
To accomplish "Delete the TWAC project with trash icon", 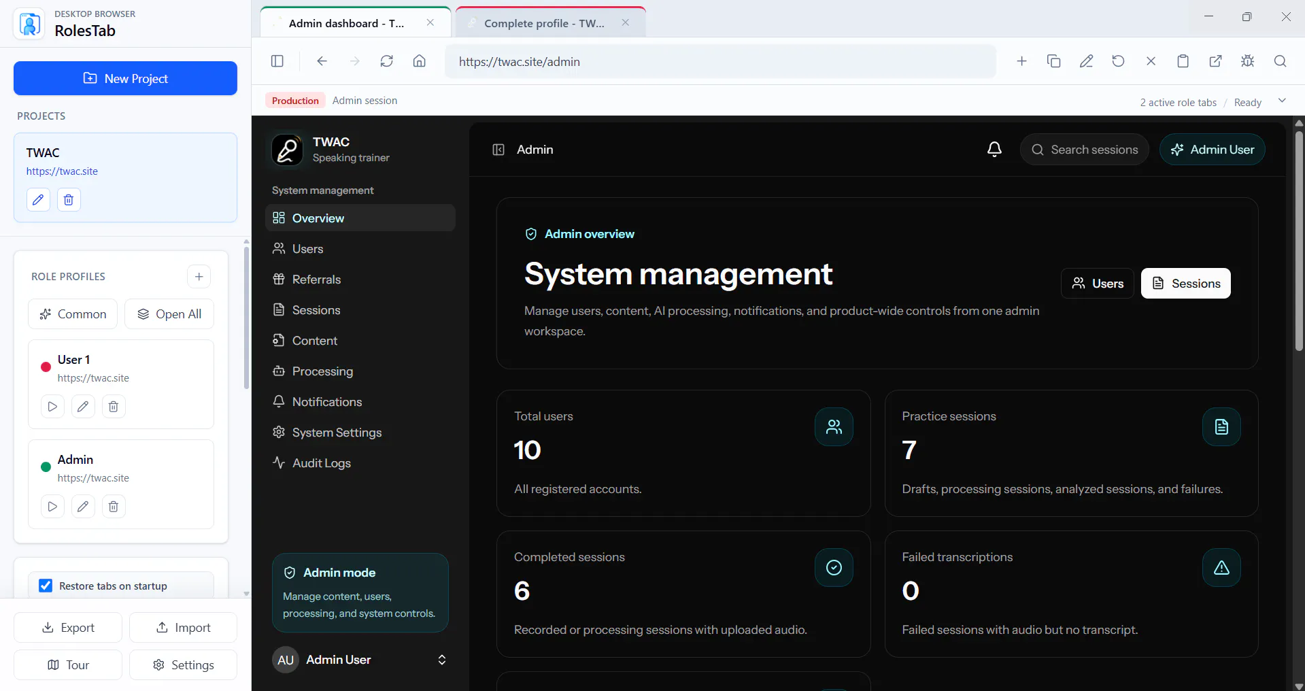I will (69, 200).
